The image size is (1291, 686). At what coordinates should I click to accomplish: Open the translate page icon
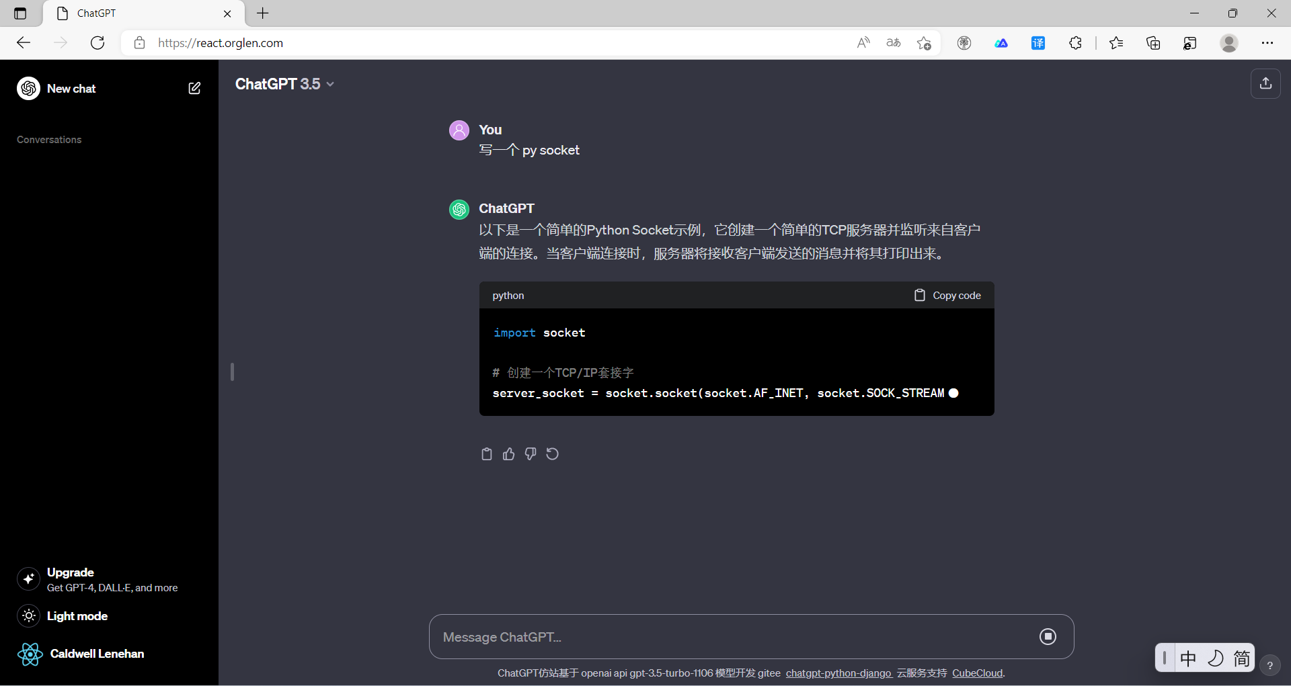pos(894,43)
